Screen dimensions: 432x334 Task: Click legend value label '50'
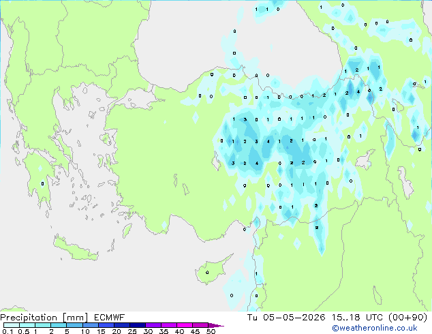211,331
